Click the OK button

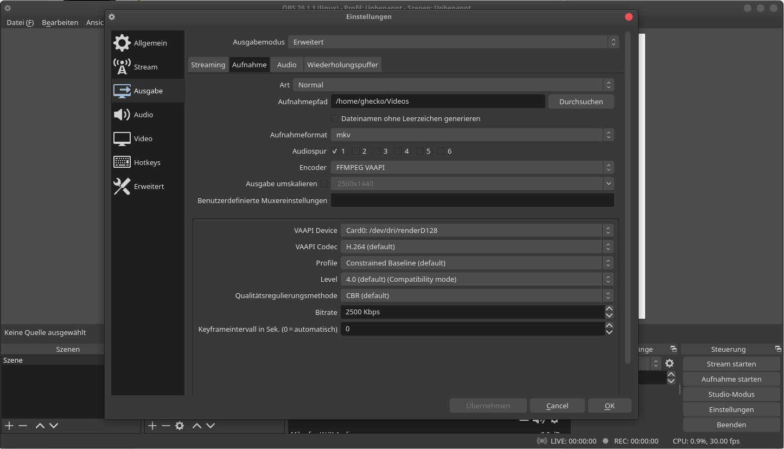tap(610, 406)
